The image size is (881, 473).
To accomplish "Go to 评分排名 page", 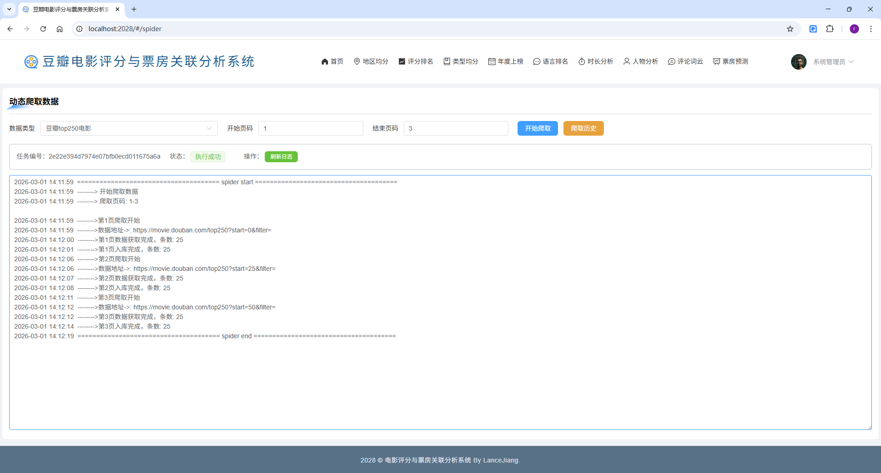I will [416, 61].
